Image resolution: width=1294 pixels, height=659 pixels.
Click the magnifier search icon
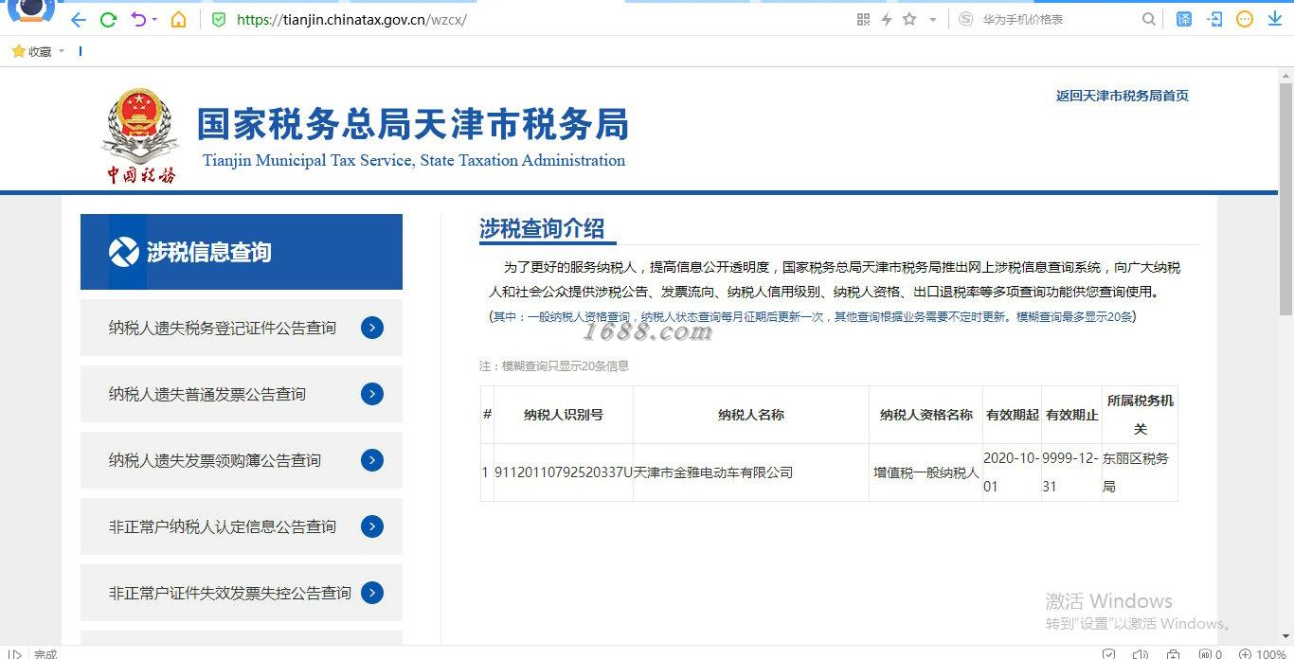[1149, 19]
